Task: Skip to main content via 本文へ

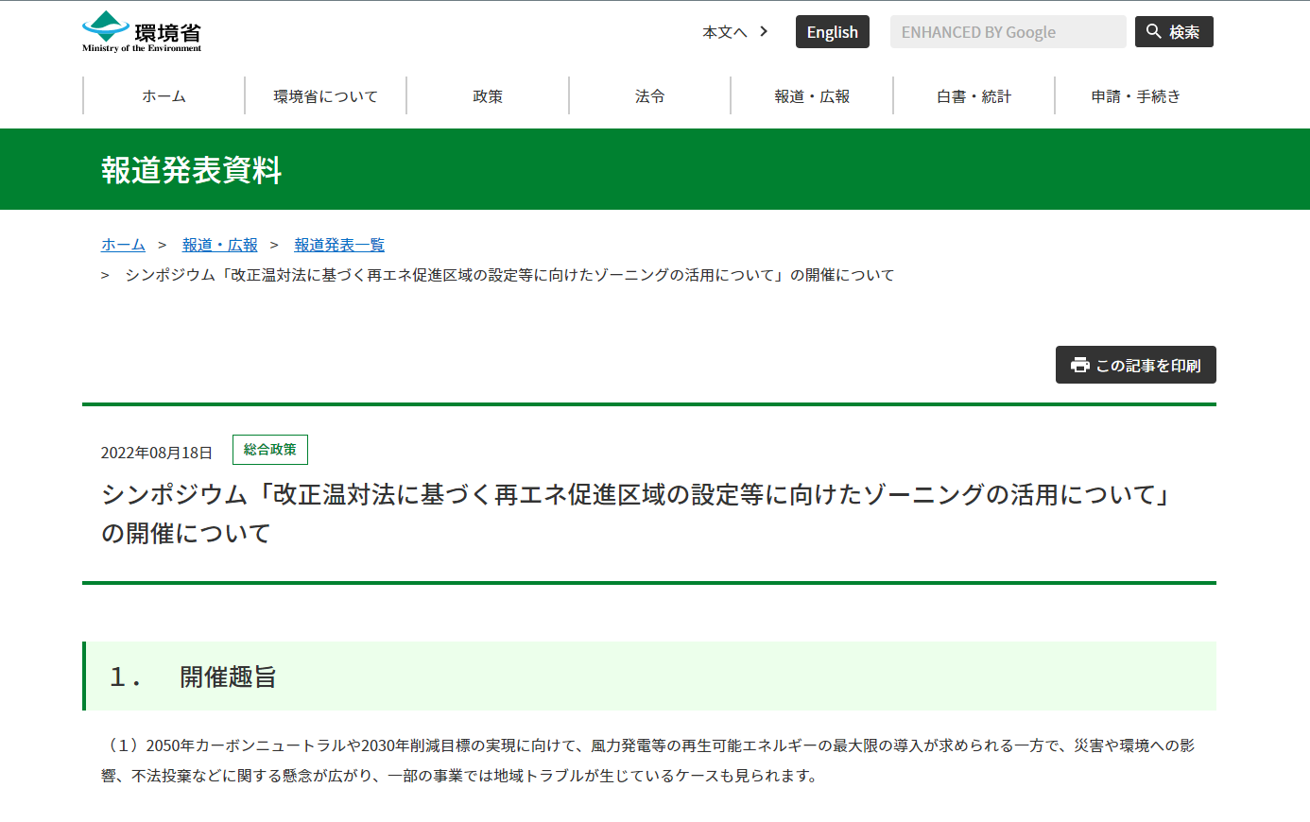Action: [724, 32]
